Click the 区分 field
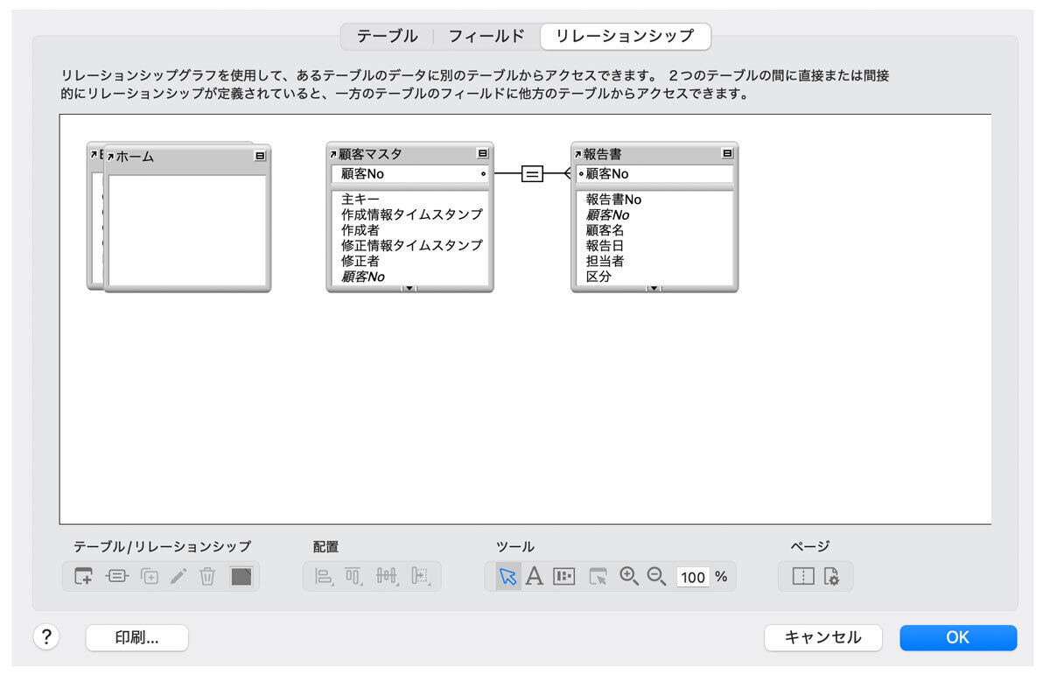Screen dimensions: 1050x674 [598, 277]
